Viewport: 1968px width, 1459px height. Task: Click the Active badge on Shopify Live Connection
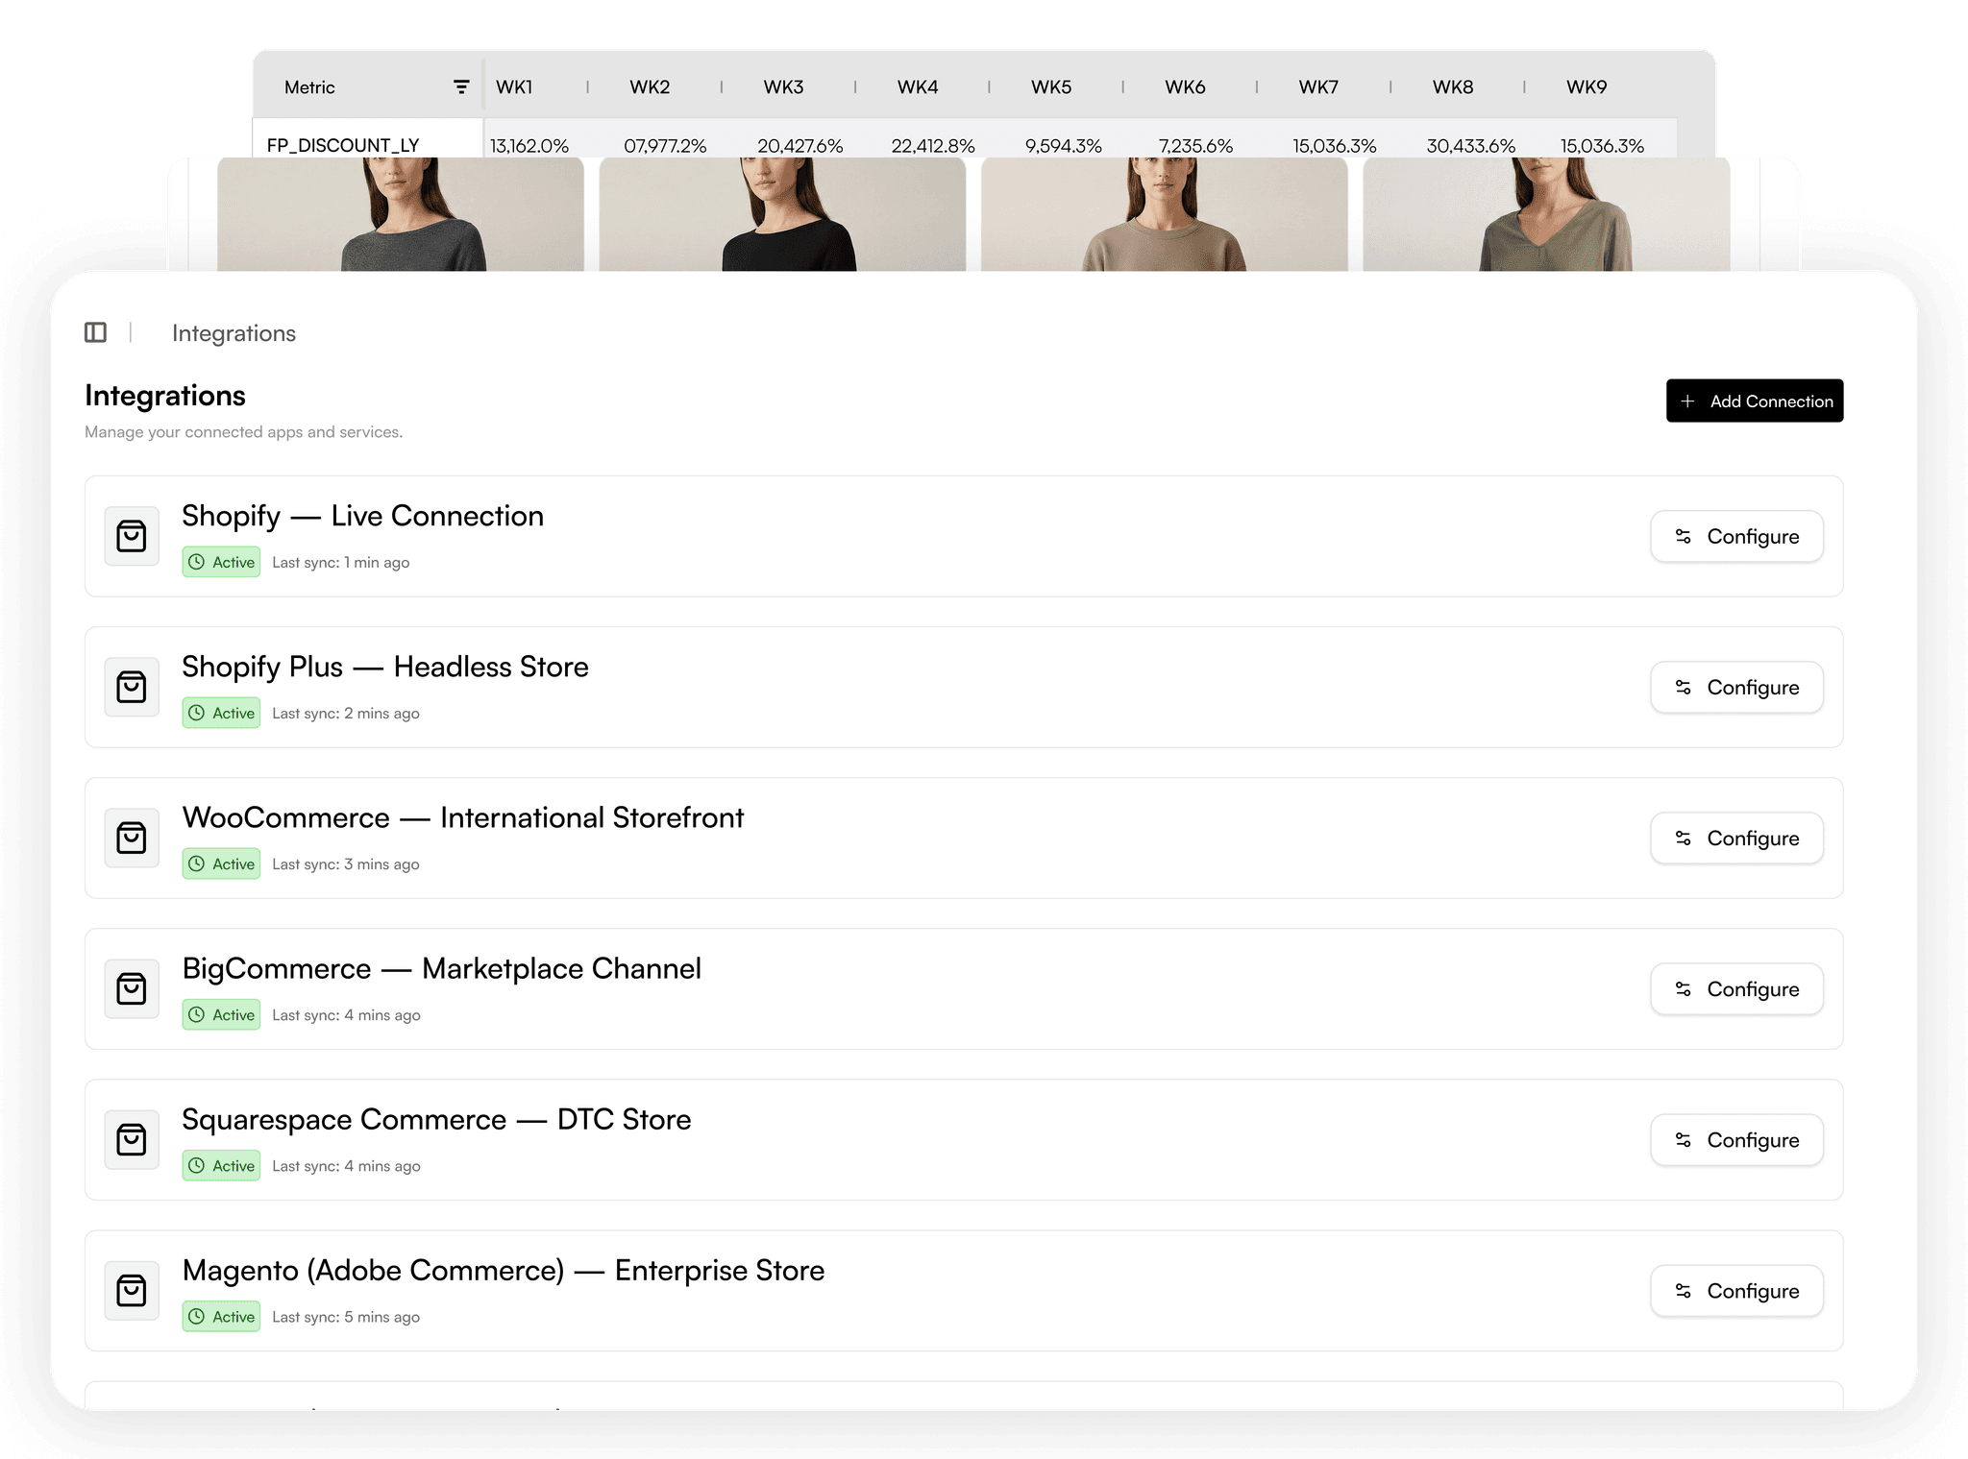point(221,562)
